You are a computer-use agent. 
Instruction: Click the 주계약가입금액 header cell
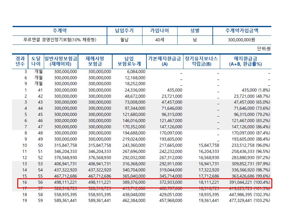coord(242,31)
